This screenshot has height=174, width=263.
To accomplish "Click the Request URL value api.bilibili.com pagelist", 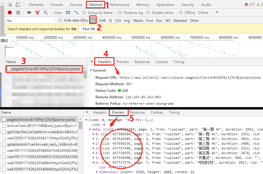I will tap(190, 78).
